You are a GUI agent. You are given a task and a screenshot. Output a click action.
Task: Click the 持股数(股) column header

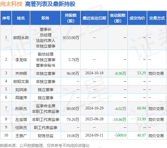[71, 18]
